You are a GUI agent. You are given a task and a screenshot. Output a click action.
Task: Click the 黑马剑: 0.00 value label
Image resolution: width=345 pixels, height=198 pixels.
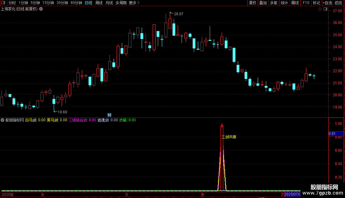point(57,120)
